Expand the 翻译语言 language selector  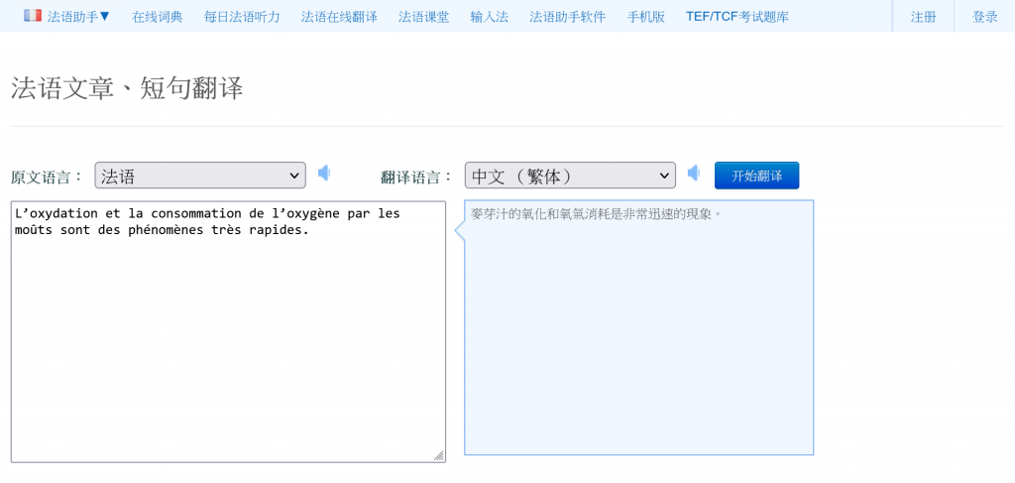click(570, 176)
